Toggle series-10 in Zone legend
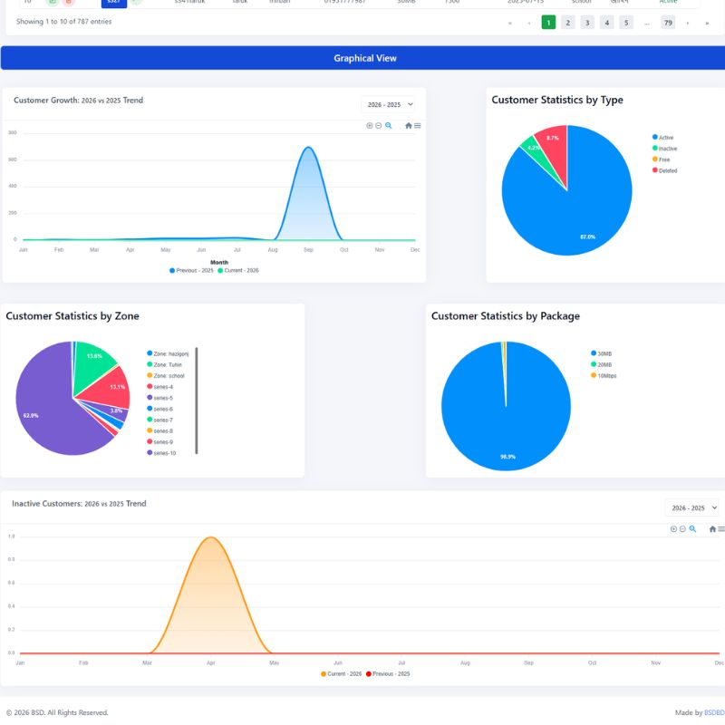The height and width of the screenshot is (725, 725). pyautogui.click(x=161, y=454)
